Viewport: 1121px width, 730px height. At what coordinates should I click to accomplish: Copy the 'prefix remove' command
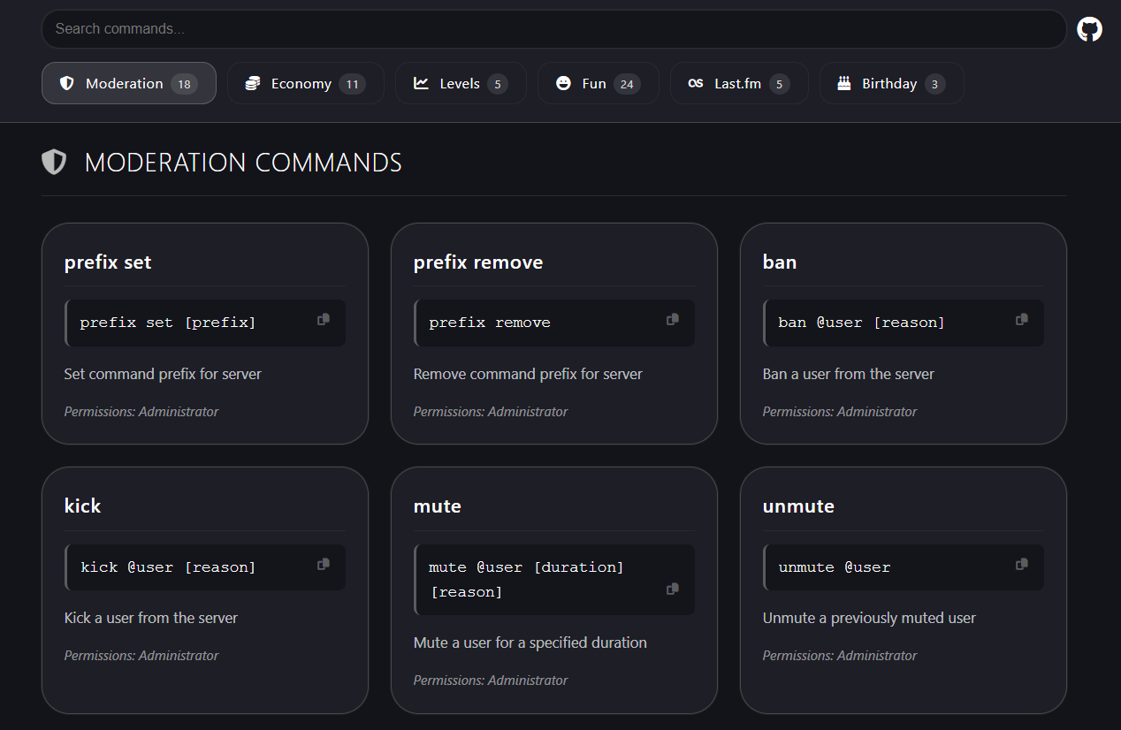click(x=673, y=320)
